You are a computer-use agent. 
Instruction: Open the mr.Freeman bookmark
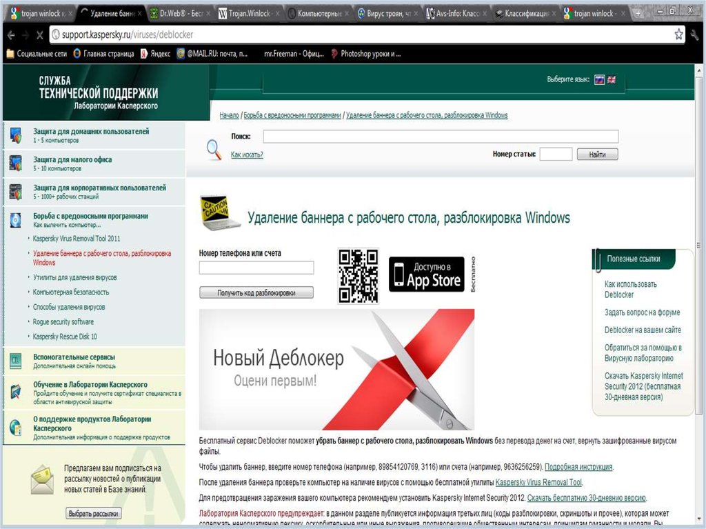click(x=294, y=54)
